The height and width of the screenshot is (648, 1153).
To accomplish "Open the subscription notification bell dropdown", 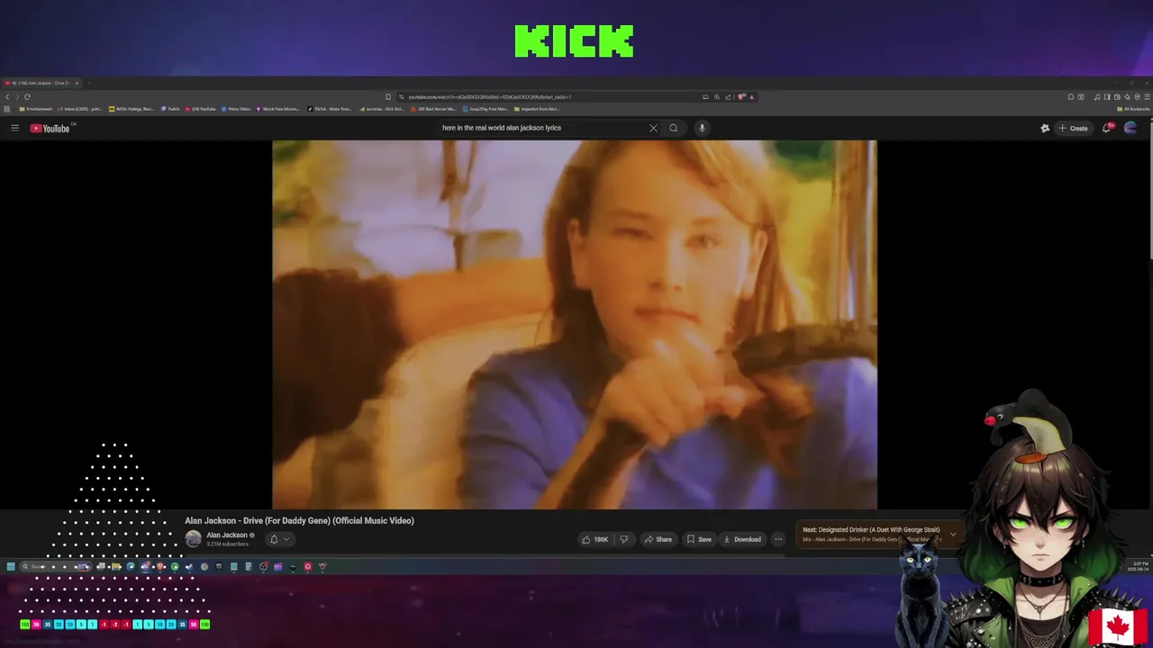I will click(280, 539).
